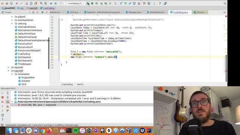This screenshot has width=240, height=135.
Task: Click the Save All toolbar icon
Action: 7,3
